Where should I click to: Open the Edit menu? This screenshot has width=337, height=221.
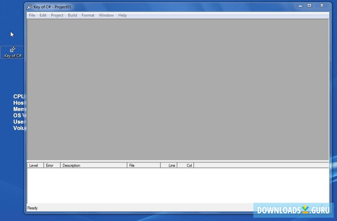[x=43, y=15]
